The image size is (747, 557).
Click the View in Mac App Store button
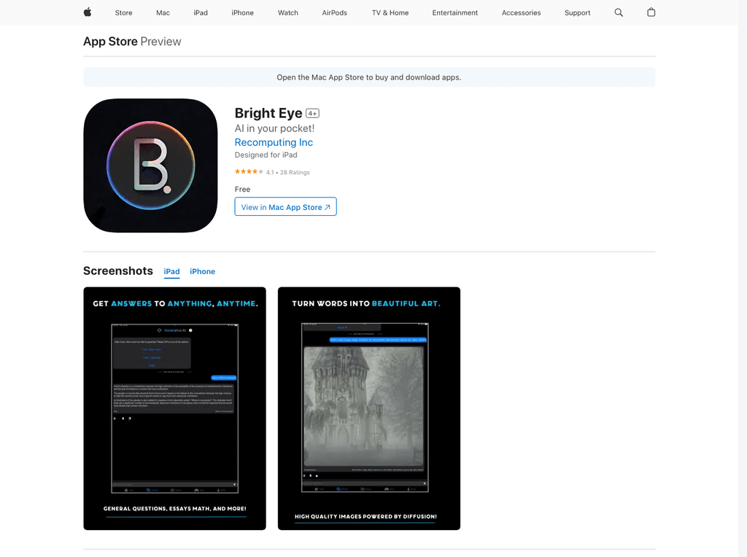click(285, 206)
